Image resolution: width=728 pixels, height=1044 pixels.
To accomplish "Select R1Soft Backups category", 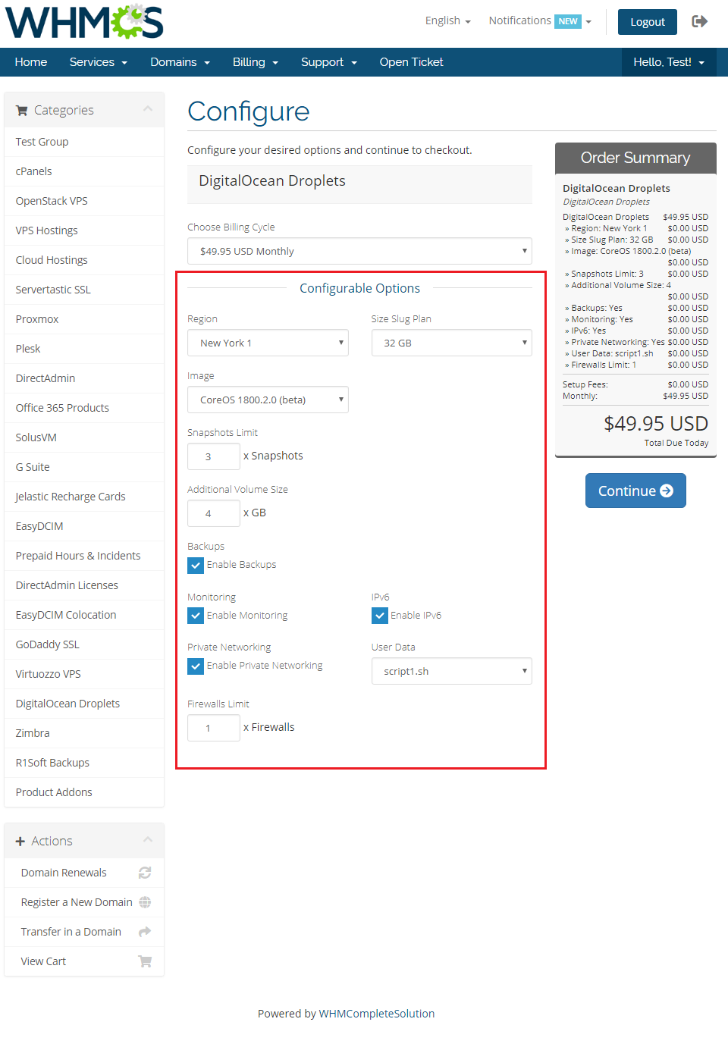I will tap(84, 763).
